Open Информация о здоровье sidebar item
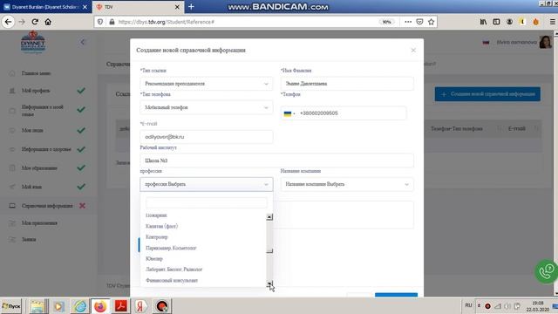This screenshot has height=314, width=558. click(46, 149)
